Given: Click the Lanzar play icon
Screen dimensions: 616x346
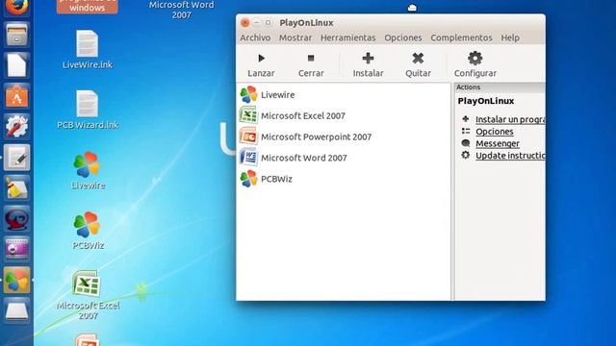Looking at the screenshot, I should click(261, 58).
